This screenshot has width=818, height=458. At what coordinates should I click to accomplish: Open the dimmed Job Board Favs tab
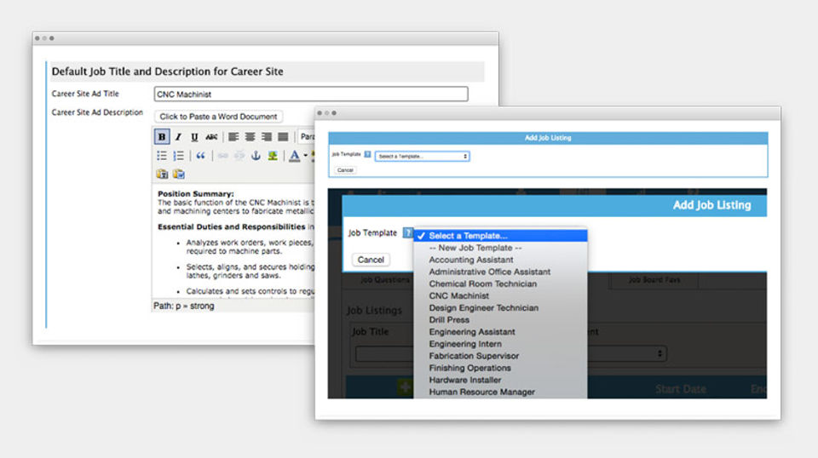(x=654, y=280)
